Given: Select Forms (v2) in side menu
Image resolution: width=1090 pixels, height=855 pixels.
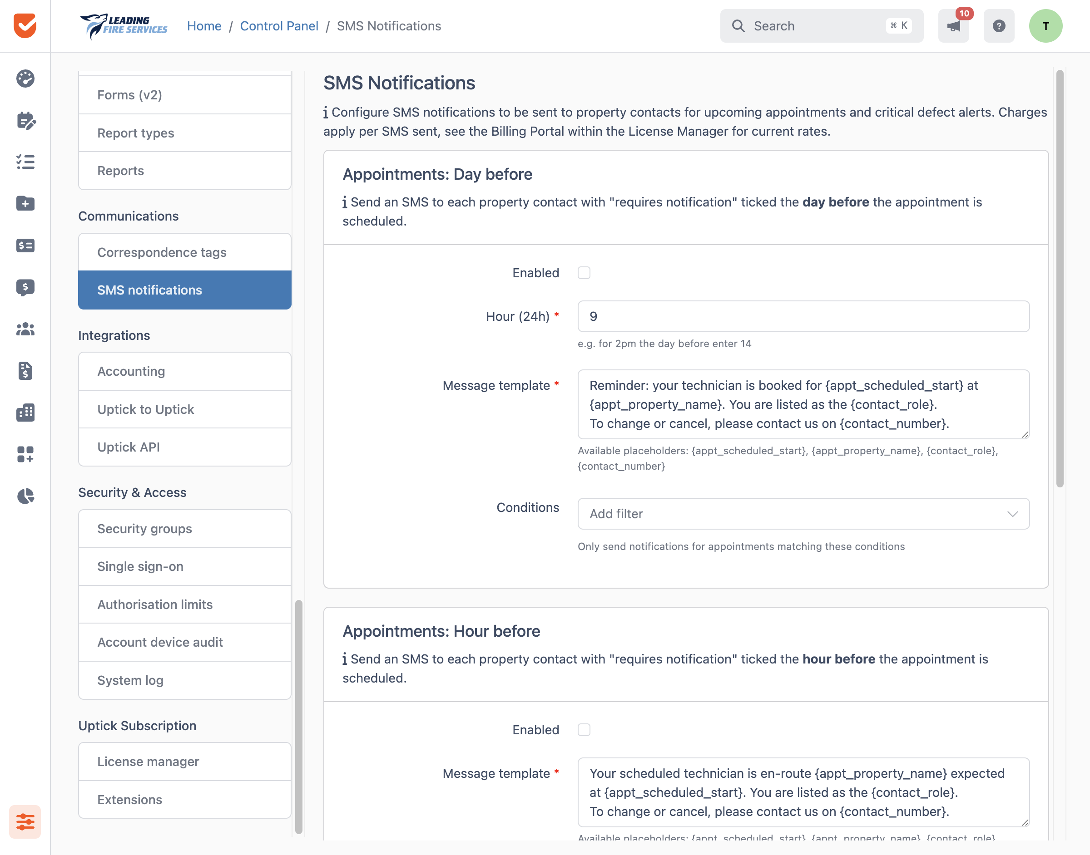Looking at the screenshot, I should pyautogui.click(x=185, y=95).
